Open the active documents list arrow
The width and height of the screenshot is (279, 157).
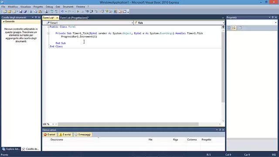click(223, 18)
